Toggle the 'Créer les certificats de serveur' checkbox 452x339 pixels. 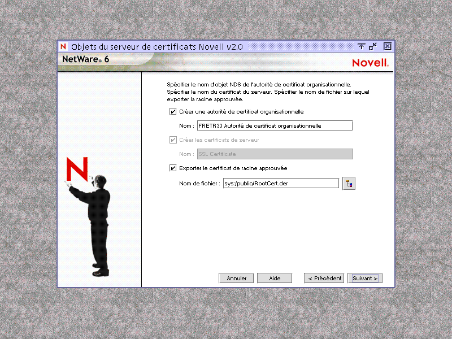point(172,140)
